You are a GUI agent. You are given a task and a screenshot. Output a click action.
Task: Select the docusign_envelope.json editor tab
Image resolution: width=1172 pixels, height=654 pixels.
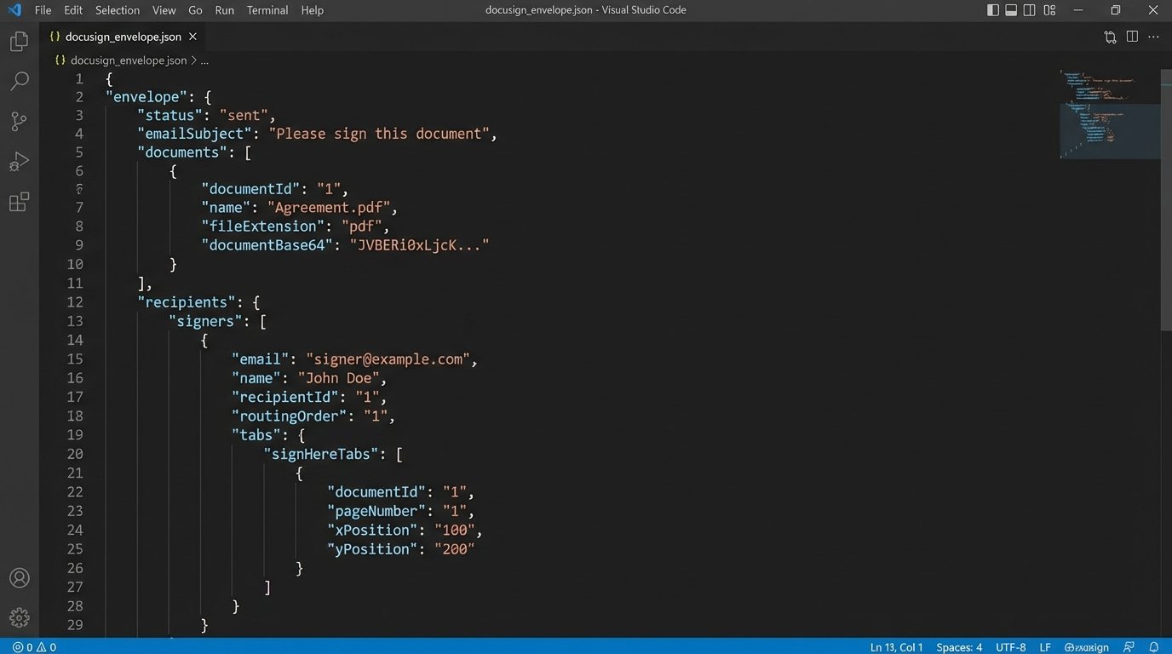click(x=123, y=37)
